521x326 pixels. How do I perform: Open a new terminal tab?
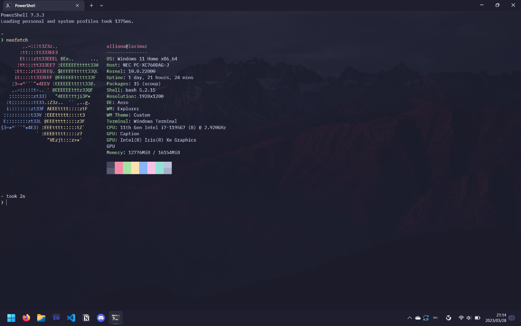(x=92, y=6)
